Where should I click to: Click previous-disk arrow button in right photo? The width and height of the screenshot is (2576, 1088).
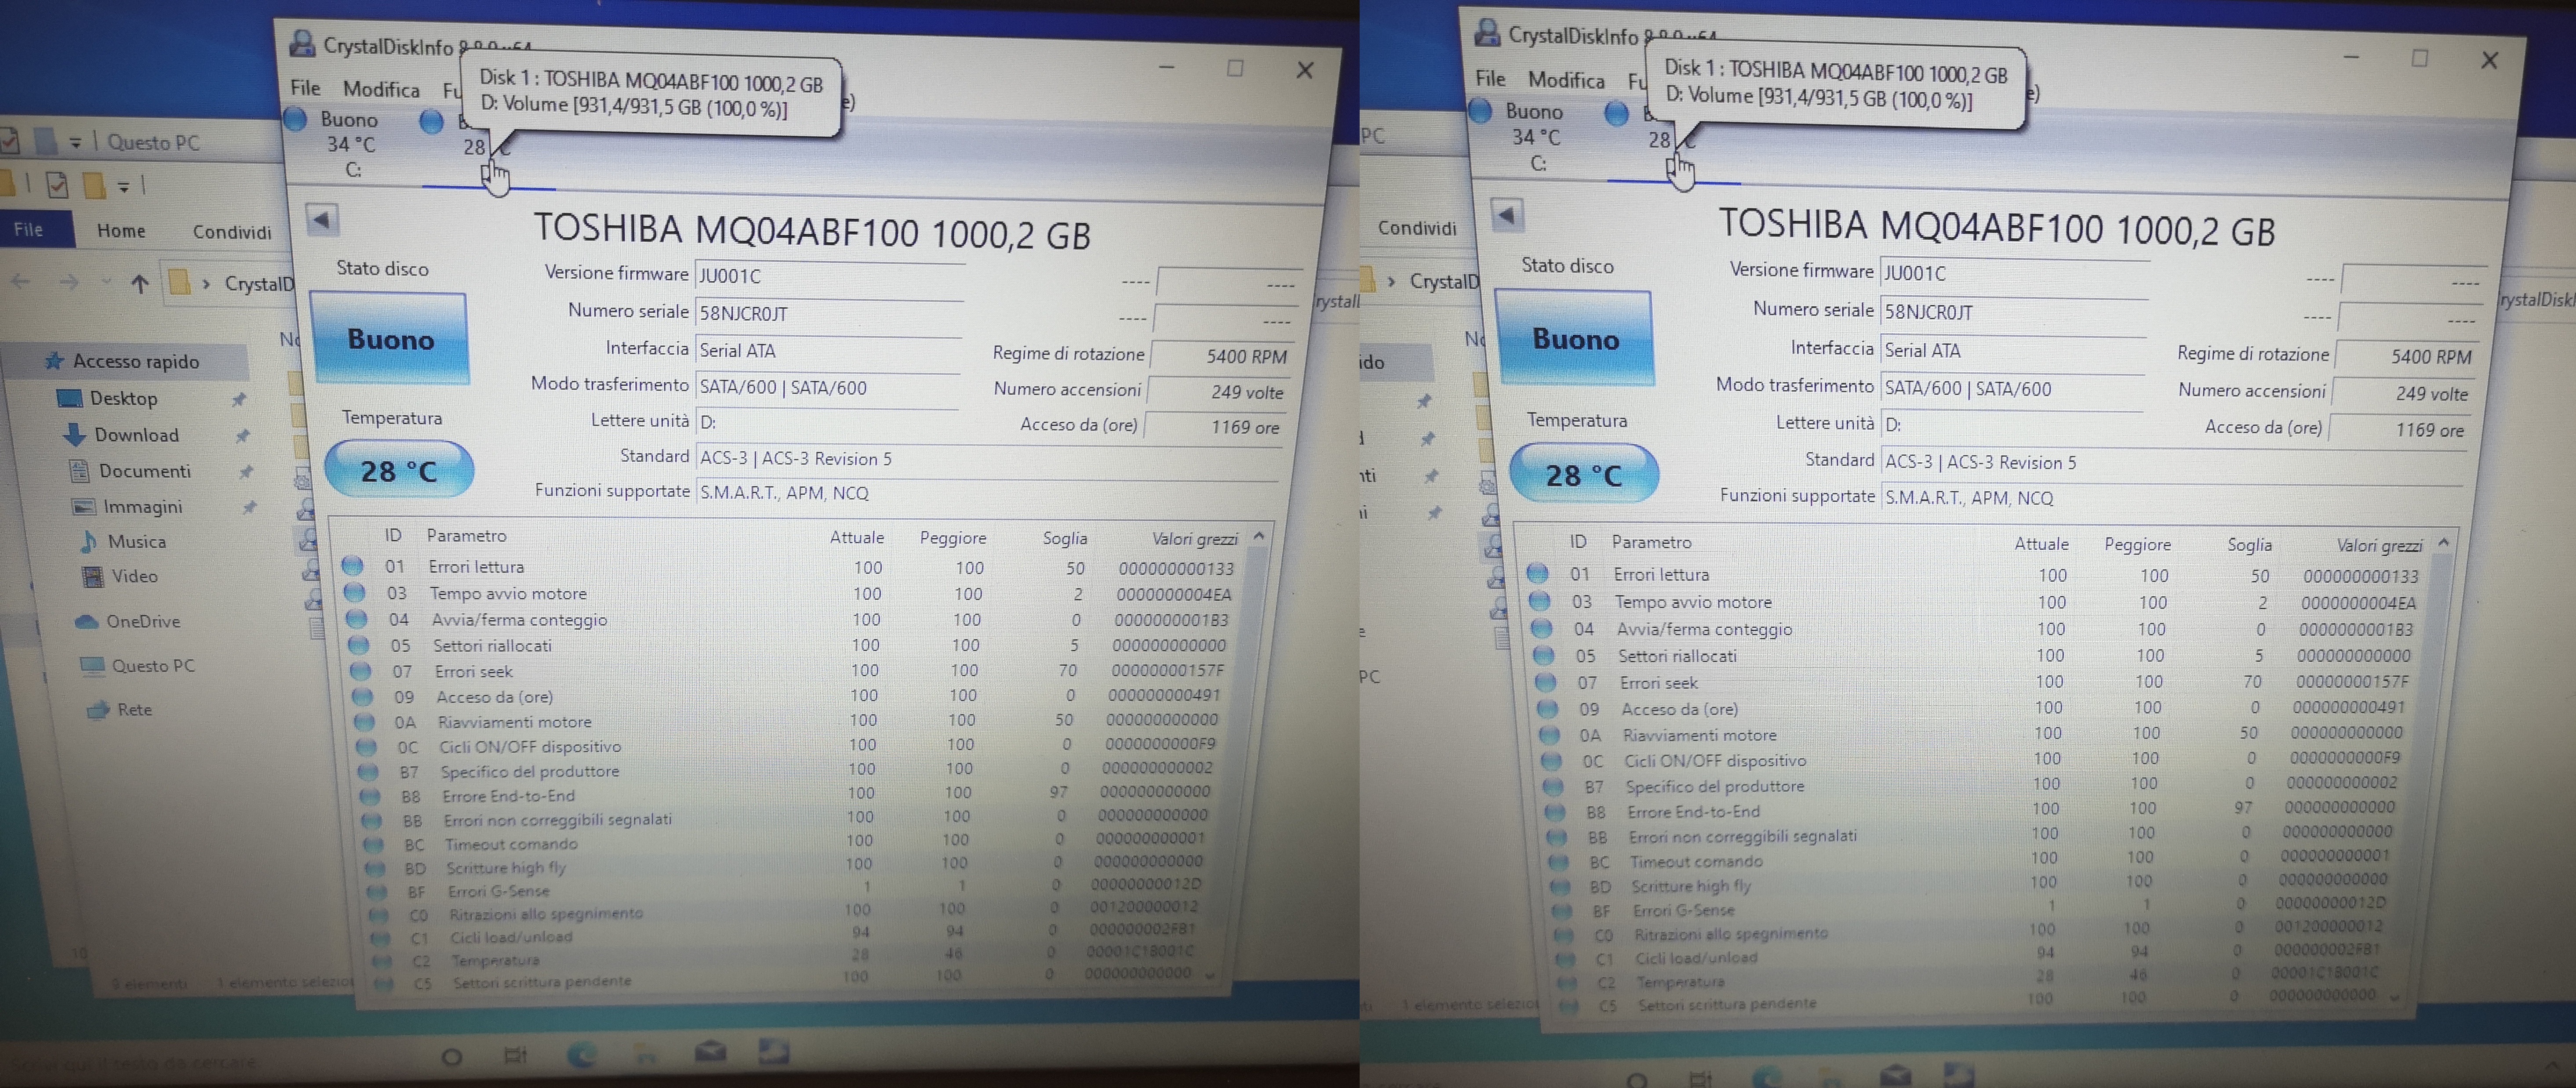click(1507, 214)
